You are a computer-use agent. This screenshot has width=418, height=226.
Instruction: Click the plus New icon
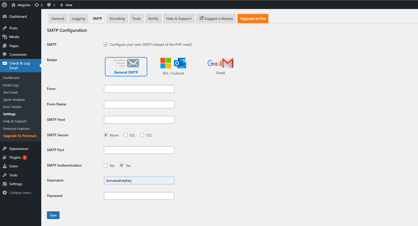[x=61, y=5]
